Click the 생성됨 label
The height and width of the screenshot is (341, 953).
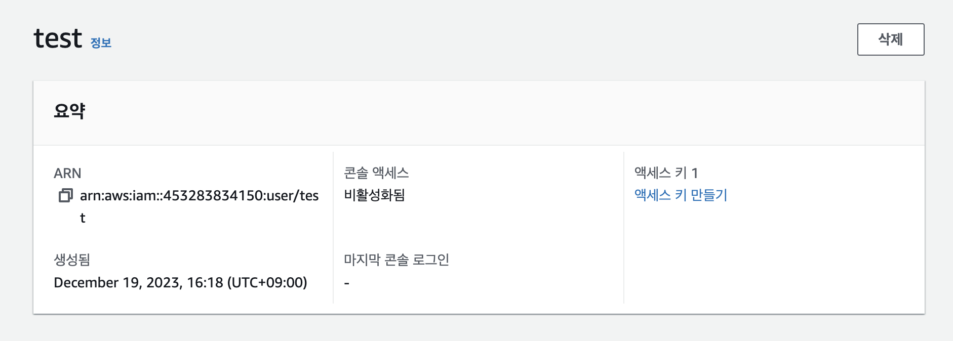click(x=72, y=260)
